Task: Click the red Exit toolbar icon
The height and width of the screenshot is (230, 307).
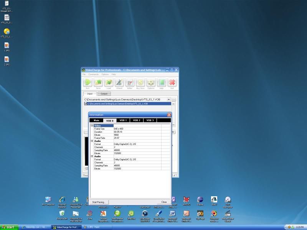Action: pos(172,82)
